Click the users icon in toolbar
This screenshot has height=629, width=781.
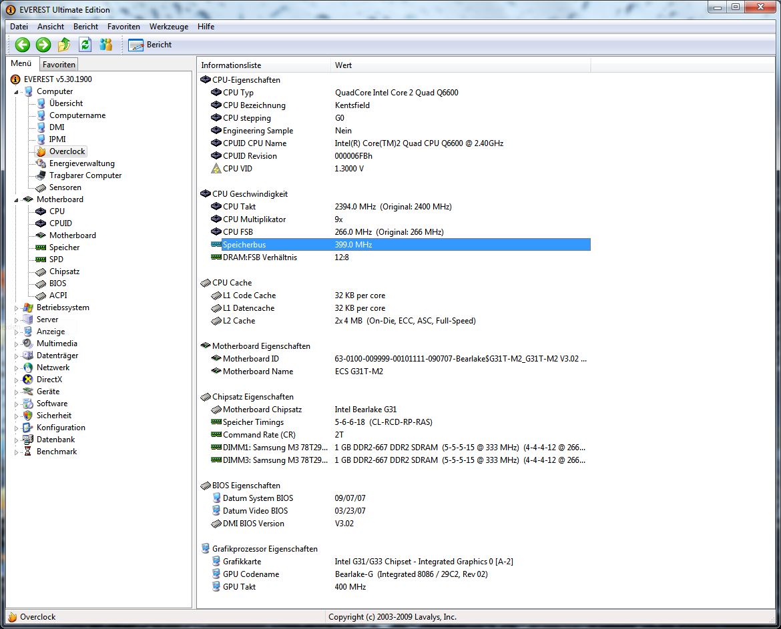coord(105,45)
